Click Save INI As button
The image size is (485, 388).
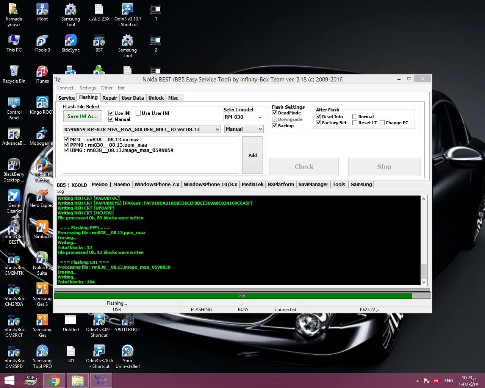pos(83,116)
